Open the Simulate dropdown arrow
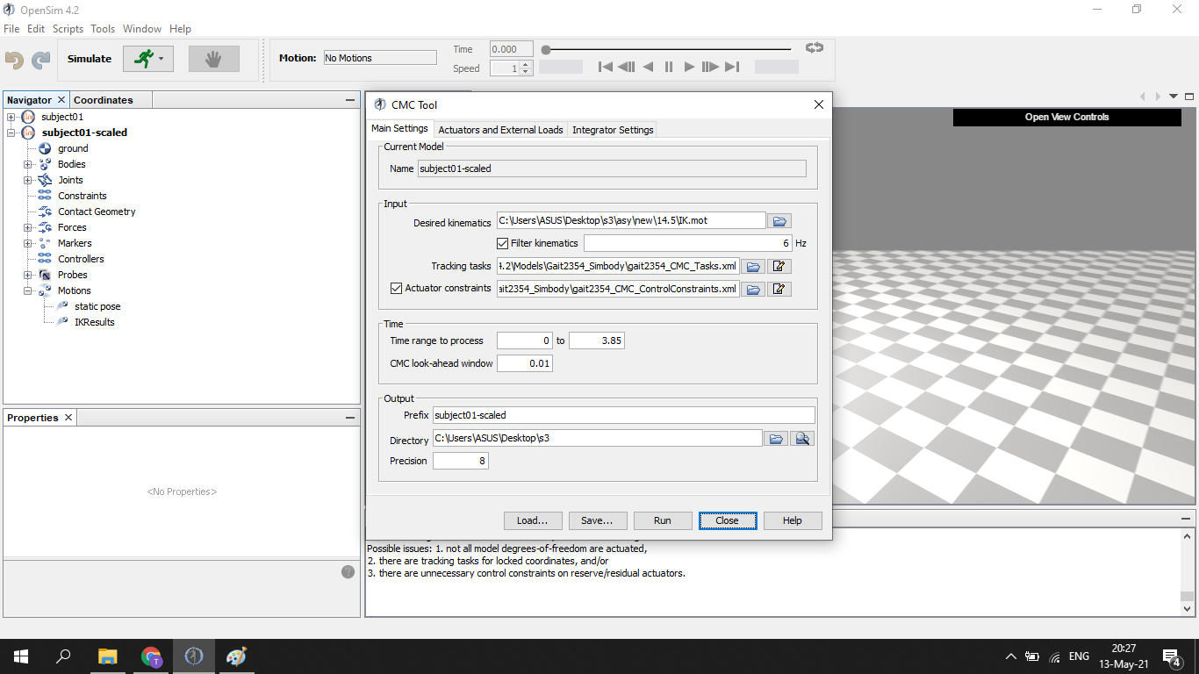1199x674 pixels. 162,59
